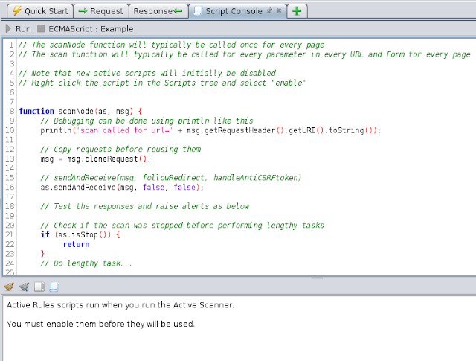The image size is (476, 361).
Task: Click the Run script button
Action: (17, 29)
